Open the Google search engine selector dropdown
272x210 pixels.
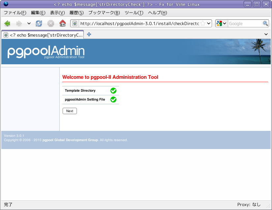coord(222,23)
